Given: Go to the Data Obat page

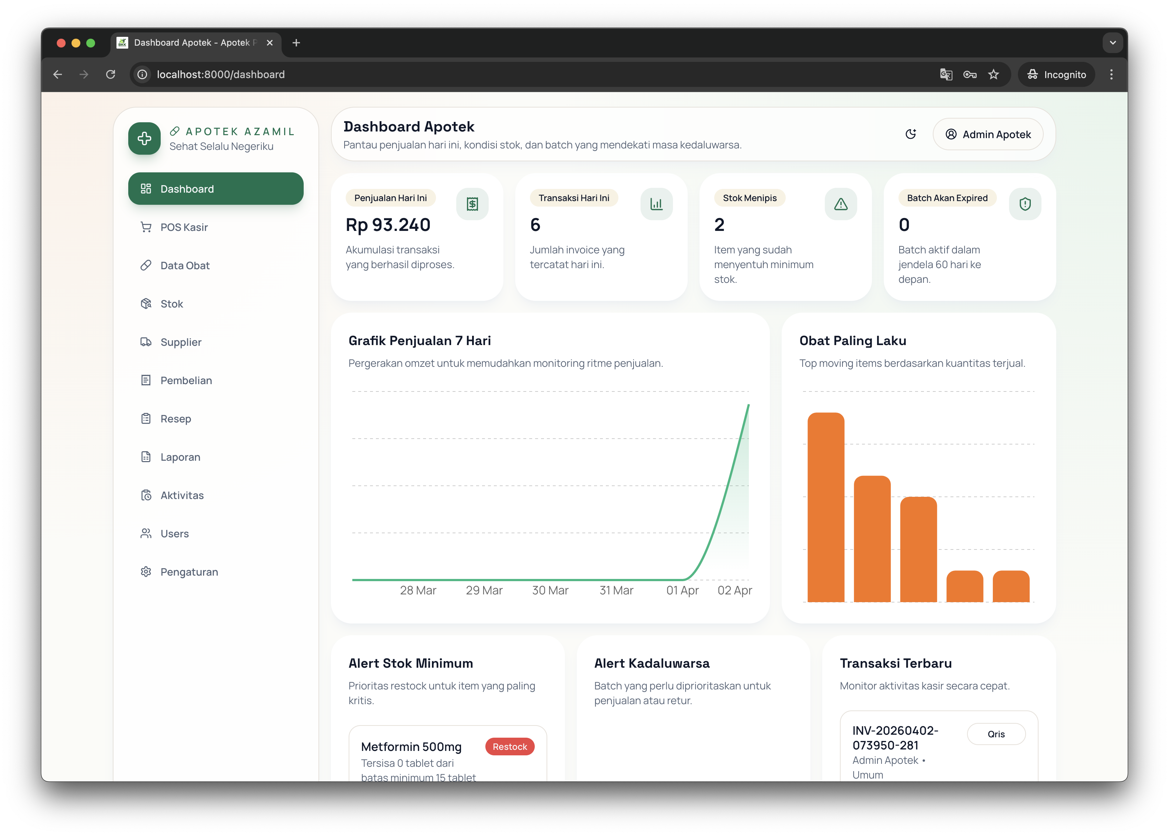Looking at the screenshot, I should point(185,266).
